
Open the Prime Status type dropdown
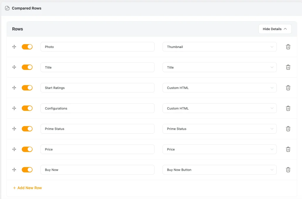219,129
